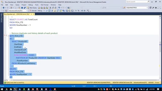Open the Help menu
This screenshot has width=162, height=91.
coord(60,5)
